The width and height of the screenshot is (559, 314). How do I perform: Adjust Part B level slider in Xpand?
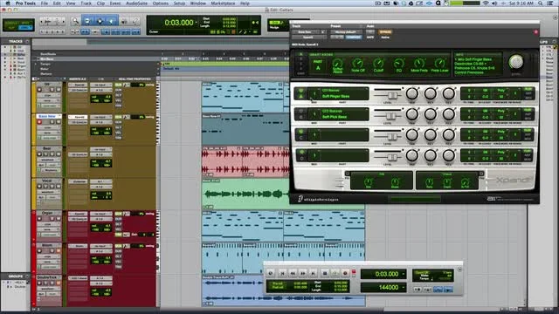pyautogui.click(x=390, y=116)
